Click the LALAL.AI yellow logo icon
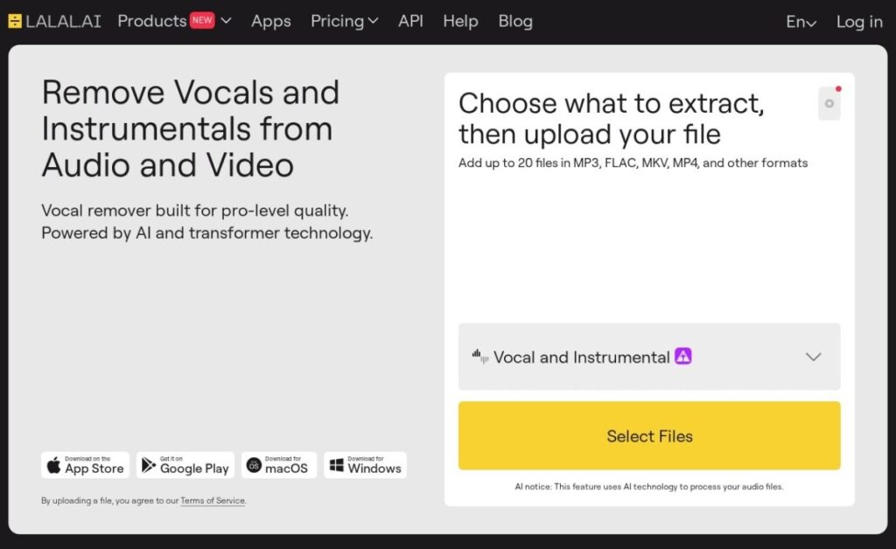The width and height of the screenshot is (896, 549). point(15,21)
